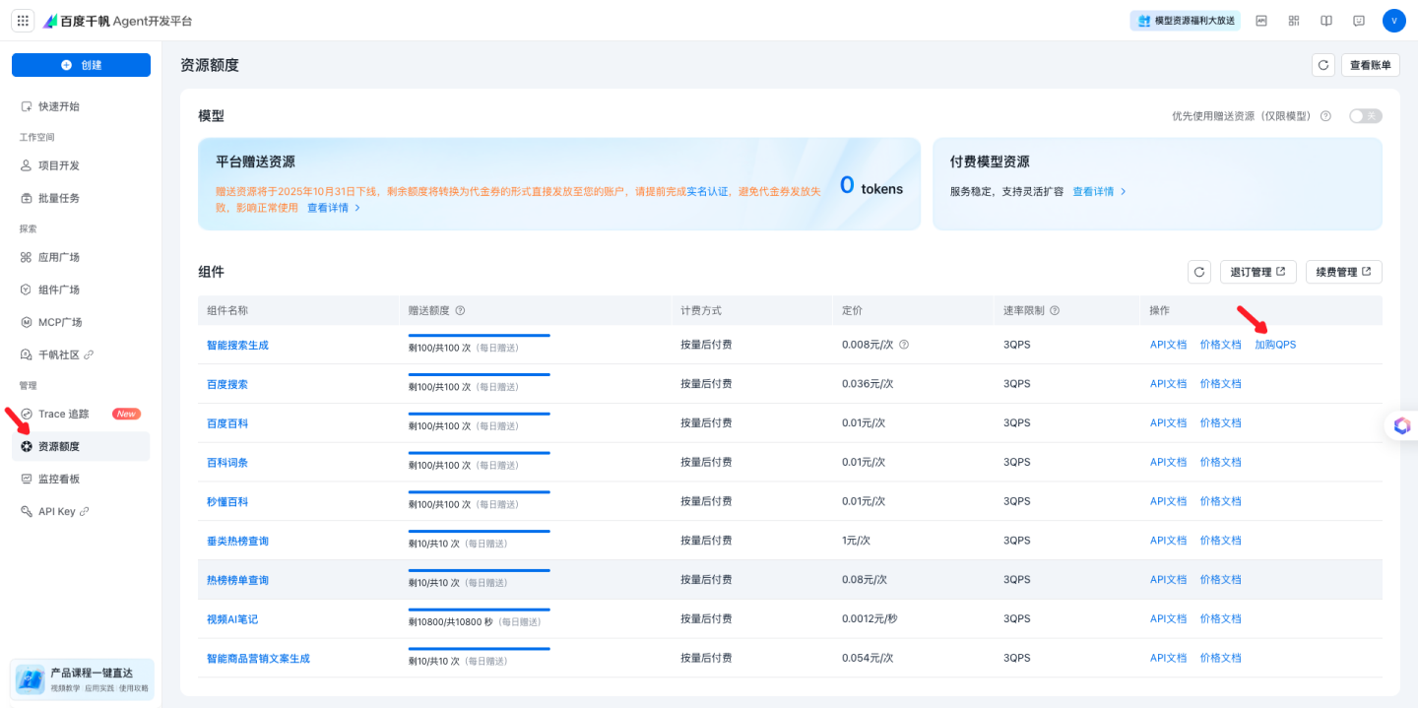Click the 查看账单 button

1370,65
